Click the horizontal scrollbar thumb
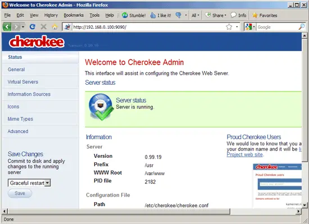Viewport: 309px width, 224px height. 119,212
